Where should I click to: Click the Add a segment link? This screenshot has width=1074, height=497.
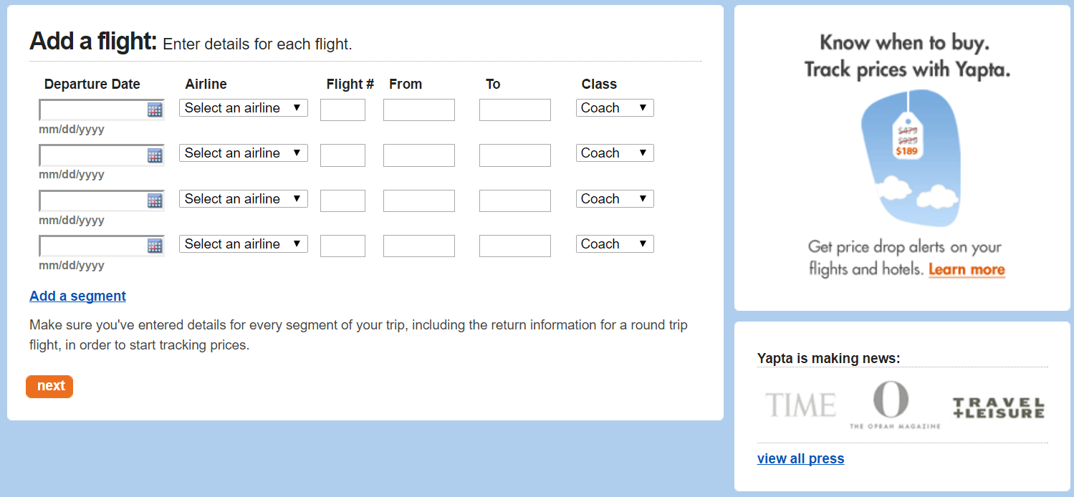pos(77,296)
